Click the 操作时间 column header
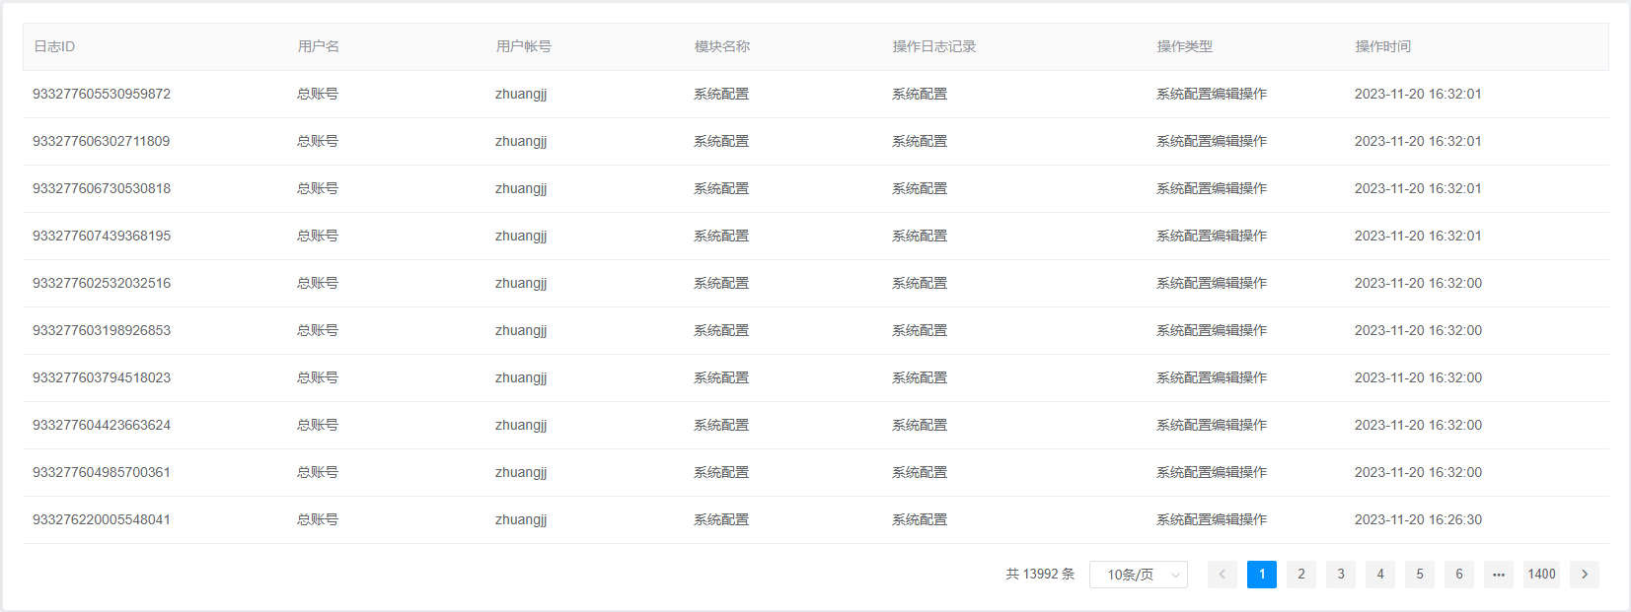The width and height of the screenshot is (1631, 612). (1382, 46)
